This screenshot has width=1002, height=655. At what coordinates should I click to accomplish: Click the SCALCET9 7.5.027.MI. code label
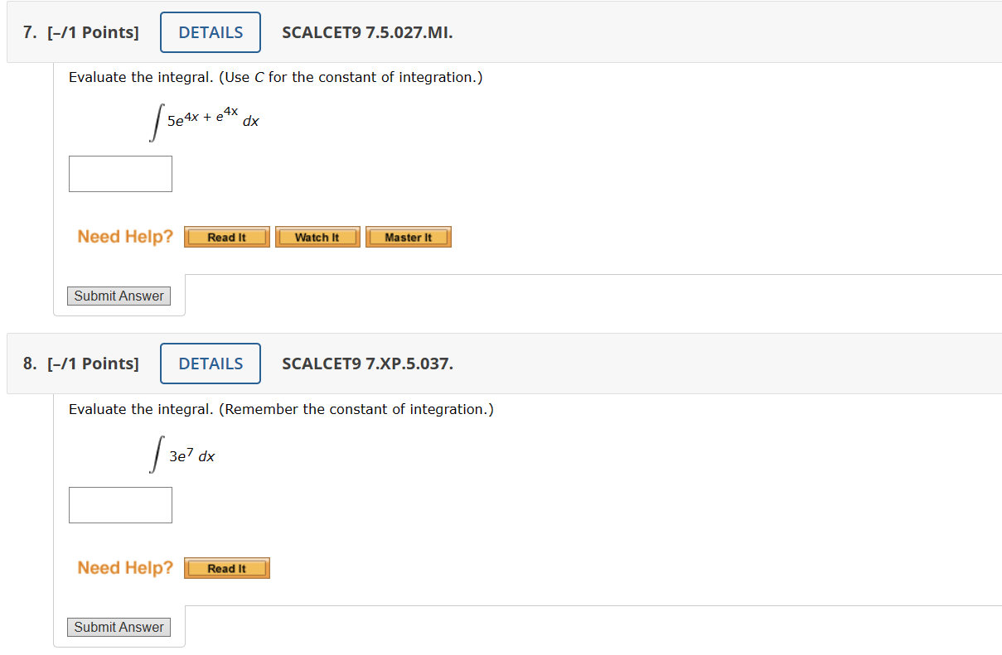pyautogui.click(x=367, y=33)
